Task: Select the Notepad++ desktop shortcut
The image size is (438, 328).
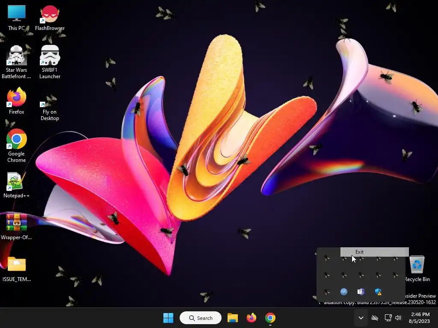Action: click(x=17, y=185)
